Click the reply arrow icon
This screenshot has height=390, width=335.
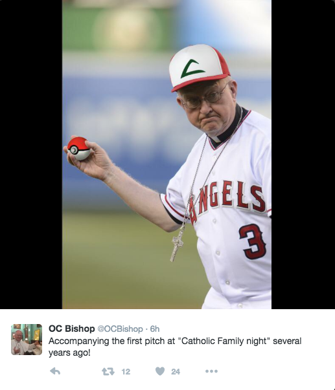[x=55, y=371]
